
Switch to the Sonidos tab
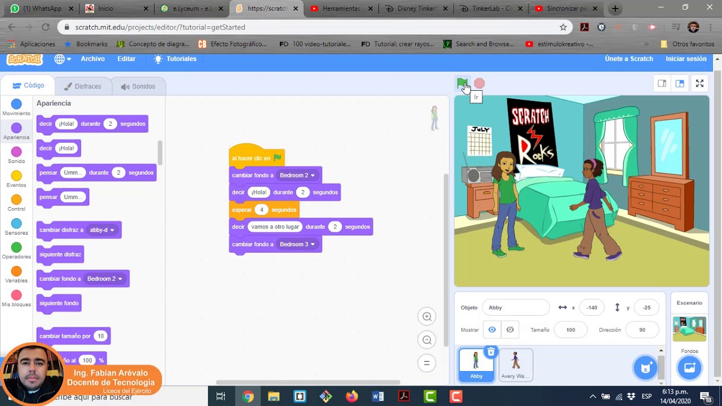[138, 86]
